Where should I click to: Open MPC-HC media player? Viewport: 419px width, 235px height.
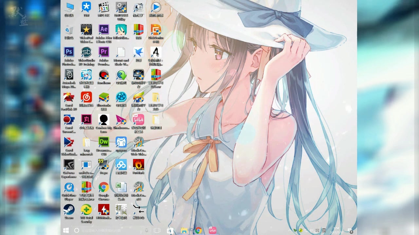103,7
